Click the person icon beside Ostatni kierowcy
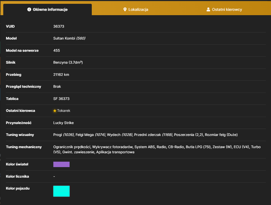The image size is (271, 205). point(208,9)
